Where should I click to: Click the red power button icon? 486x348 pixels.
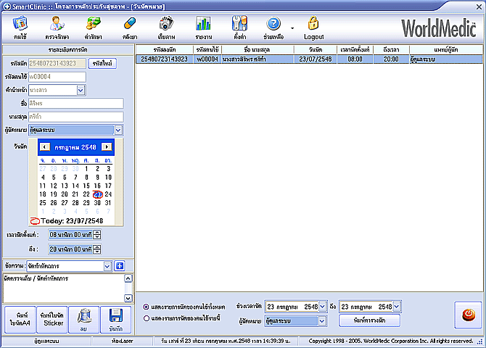pos(467,315)
